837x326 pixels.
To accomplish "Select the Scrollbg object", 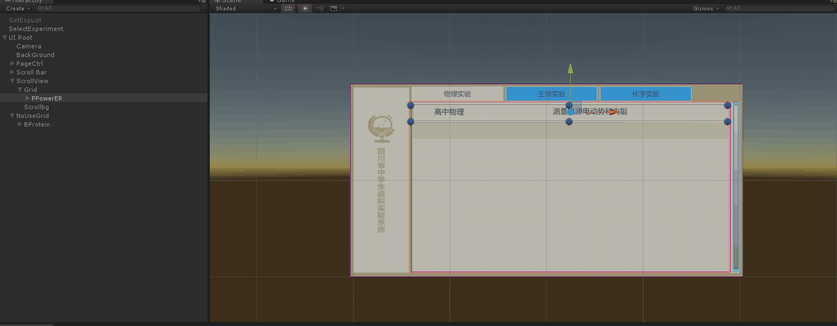I will pos(36,107).
